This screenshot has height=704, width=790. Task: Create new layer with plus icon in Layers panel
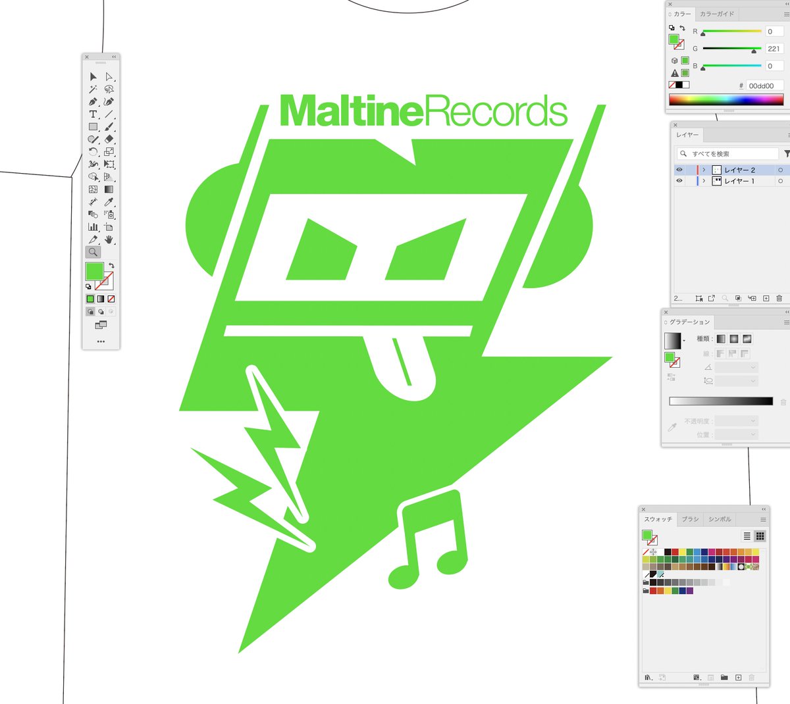766,298
